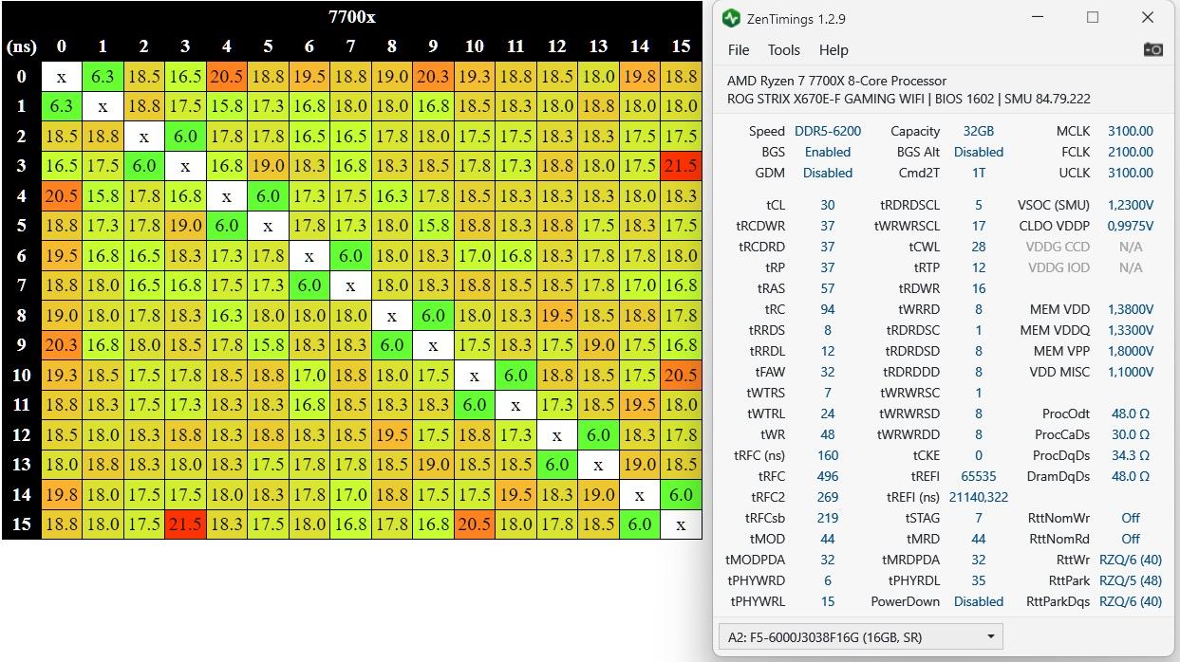The width and height of the screenshot is (1180, 662).
Task: Select the red 21.5 cell in row 15
Action: pyautogui.click(x=185, y=524)
